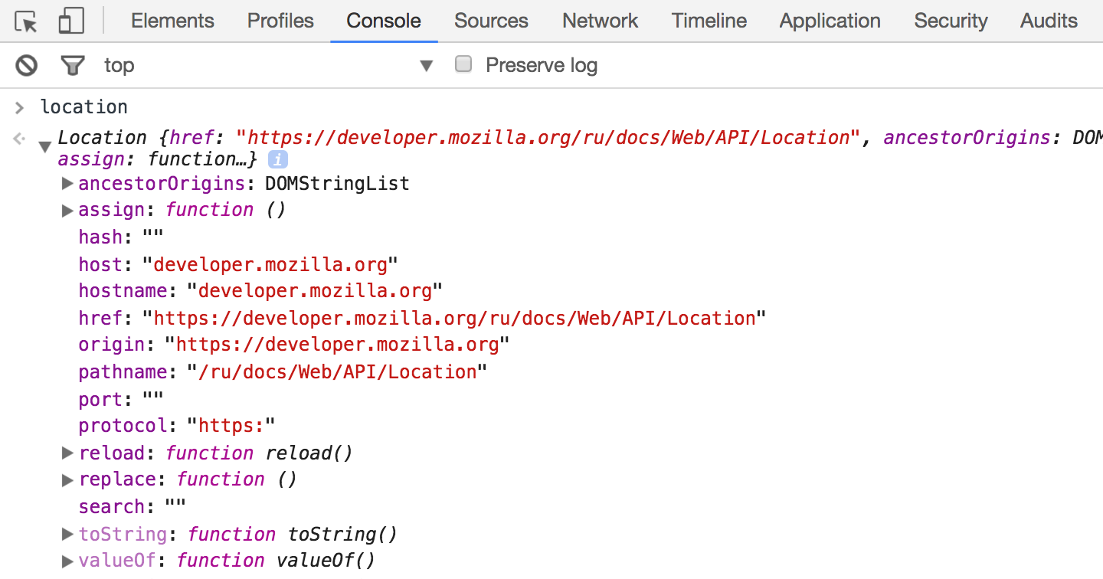Enable the Preserve log checkbox
Image resolution: width=1103 pixels, height=579 pixels.
(463, 64)
